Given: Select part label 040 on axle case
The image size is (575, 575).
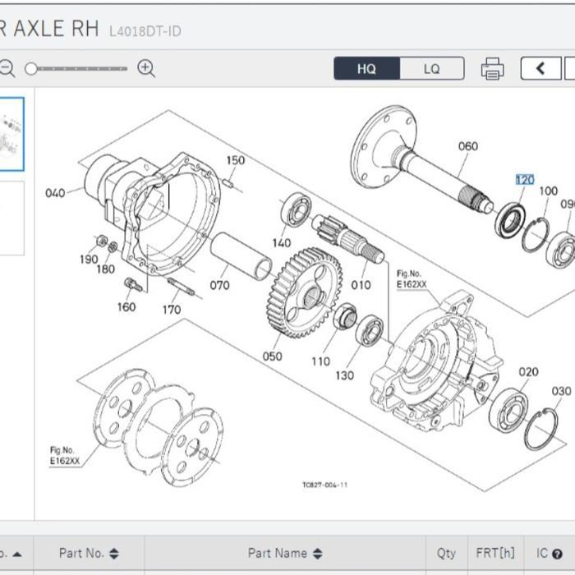Looking at the screenshot, I should (55, 193).
